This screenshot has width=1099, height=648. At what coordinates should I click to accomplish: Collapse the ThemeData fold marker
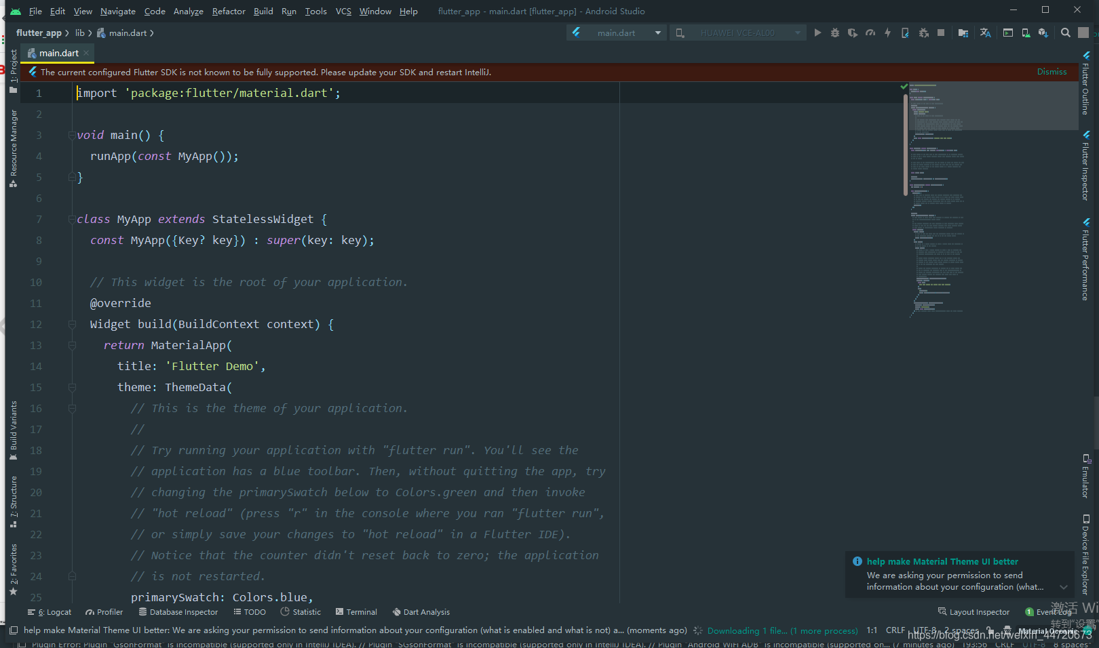(72, 388)
